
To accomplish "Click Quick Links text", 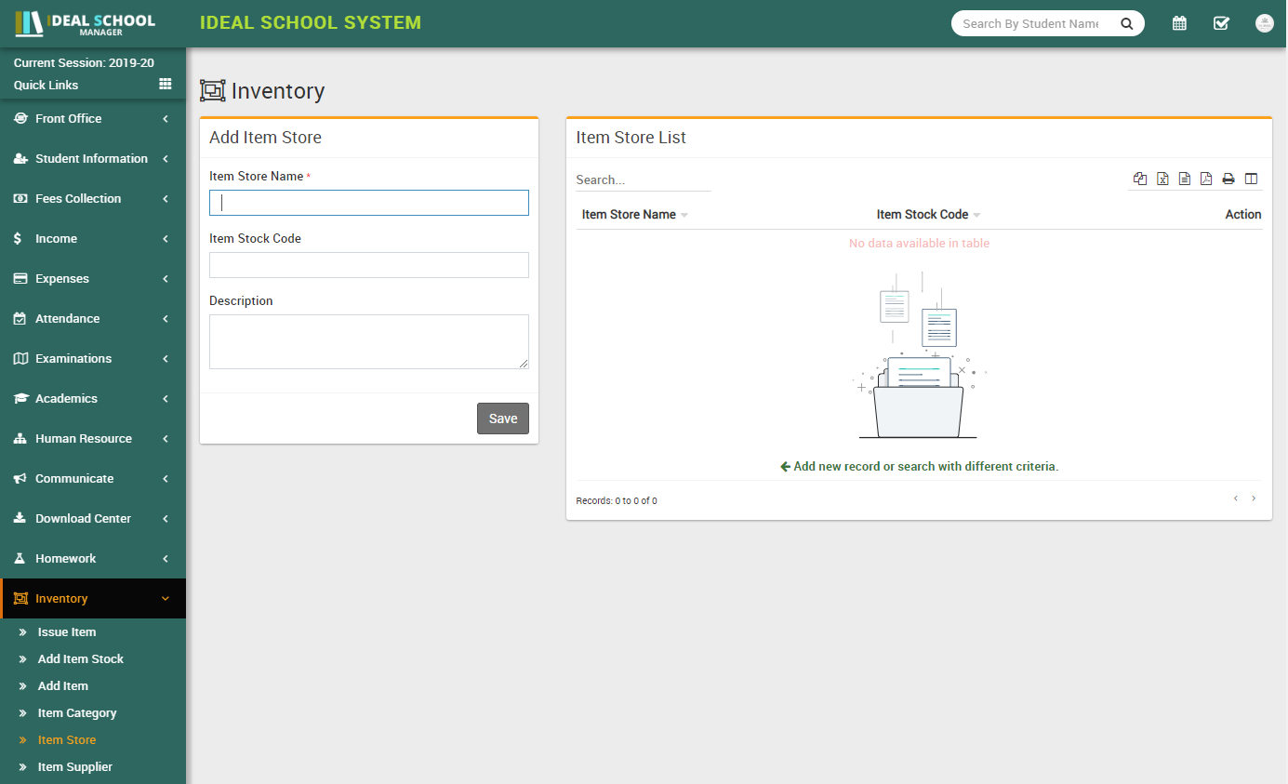I will pyautogui.click(x=46, y=85).
